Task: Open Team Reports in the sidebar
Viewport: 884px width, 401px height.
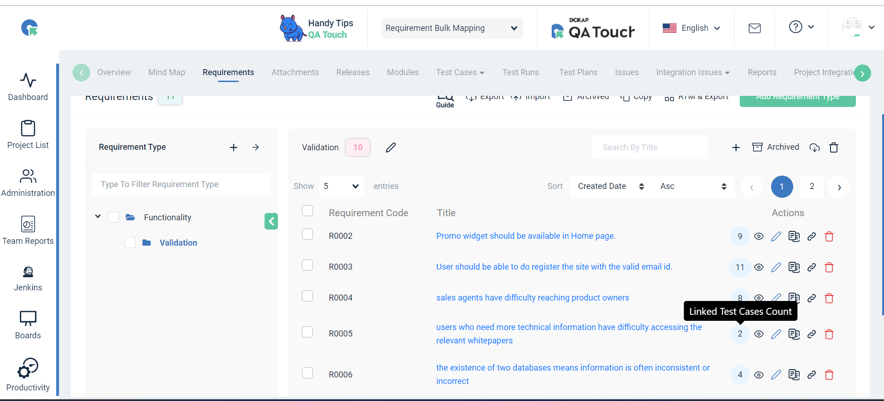Action: pos(28,231)
